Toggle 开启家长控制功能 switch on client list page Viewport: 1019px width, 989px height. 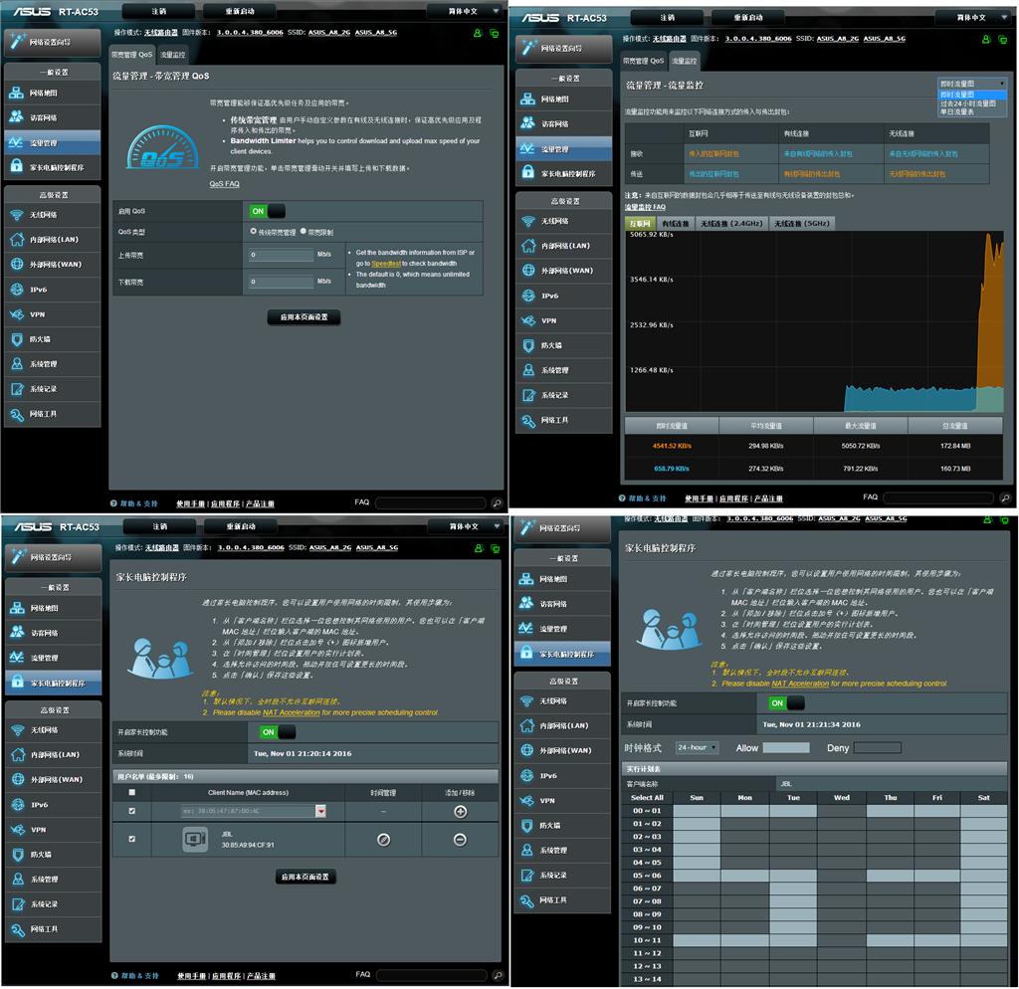point(278,732)
